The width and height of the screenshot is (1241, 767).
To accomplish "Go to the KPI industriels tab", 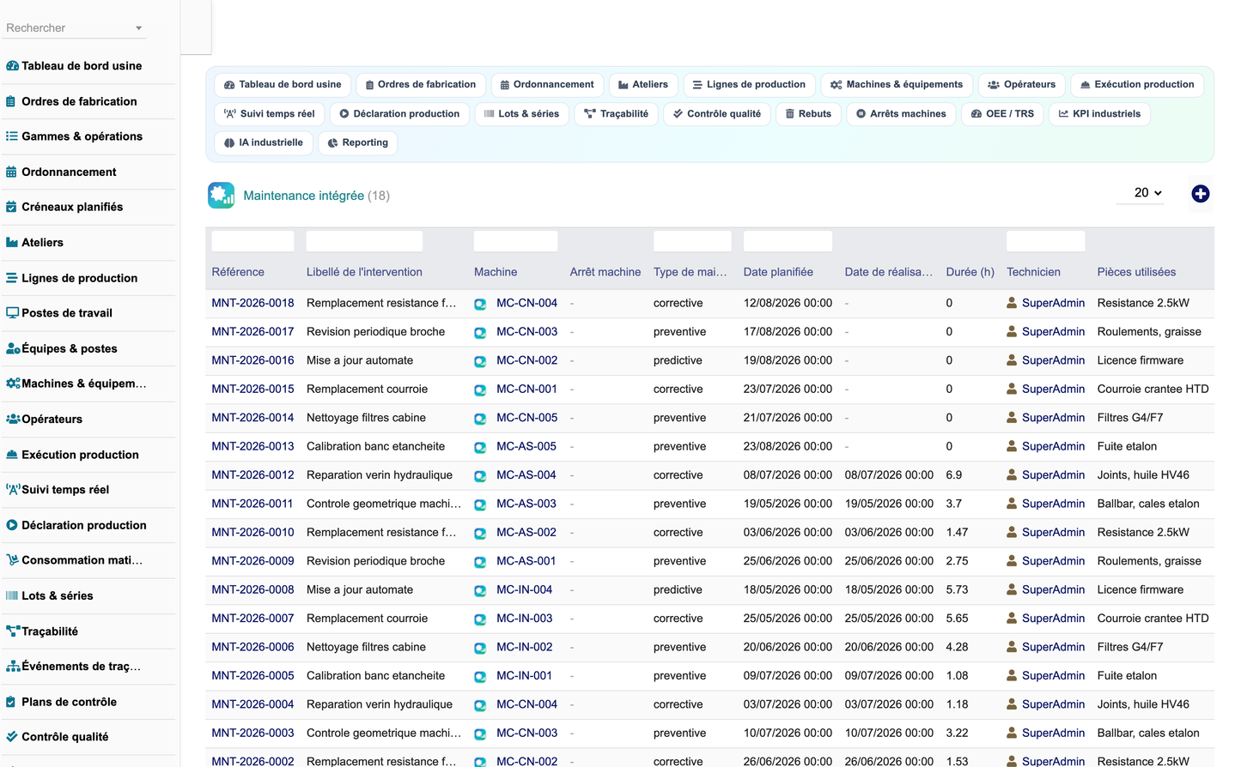I will [1099, 114].
